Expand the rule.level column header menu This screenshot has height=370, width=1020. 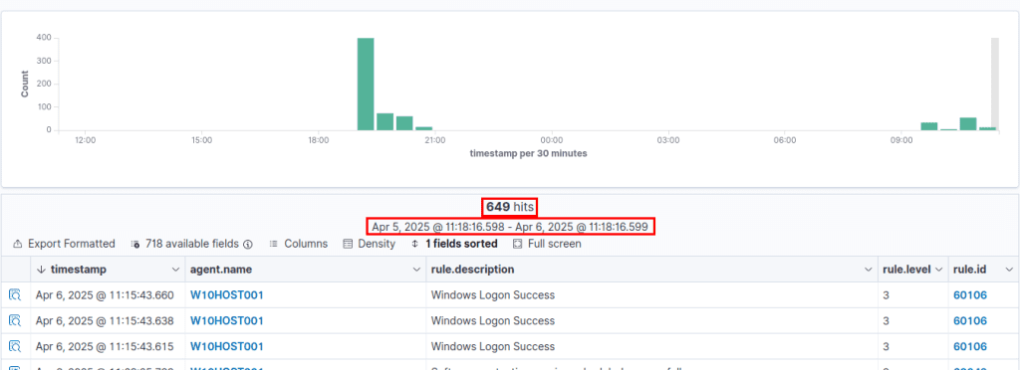(938, 270)
